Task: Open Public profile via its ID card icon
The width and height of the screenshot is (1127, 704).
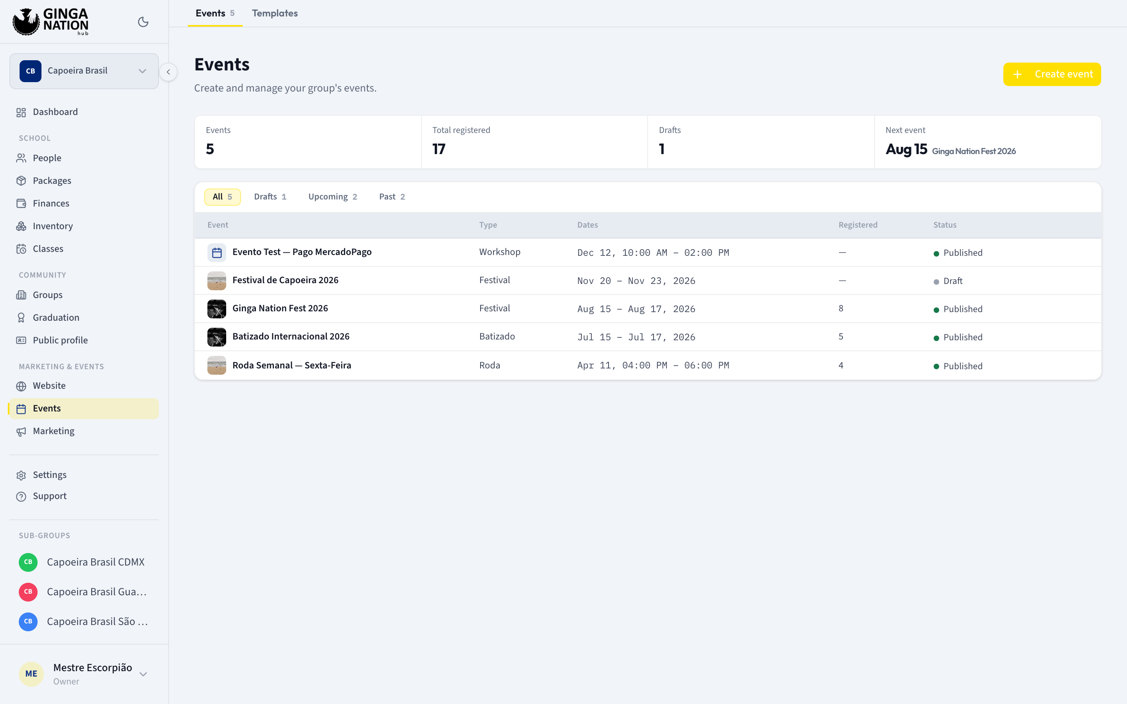Action: [x=21, y=340]
